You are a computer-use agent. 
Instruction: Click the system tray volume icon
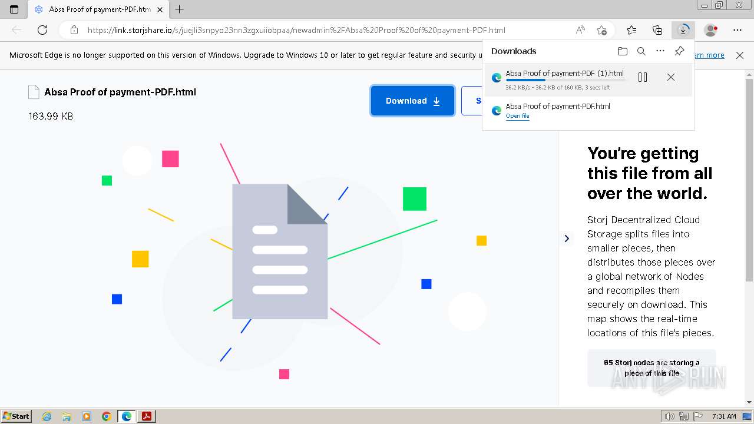670,416
